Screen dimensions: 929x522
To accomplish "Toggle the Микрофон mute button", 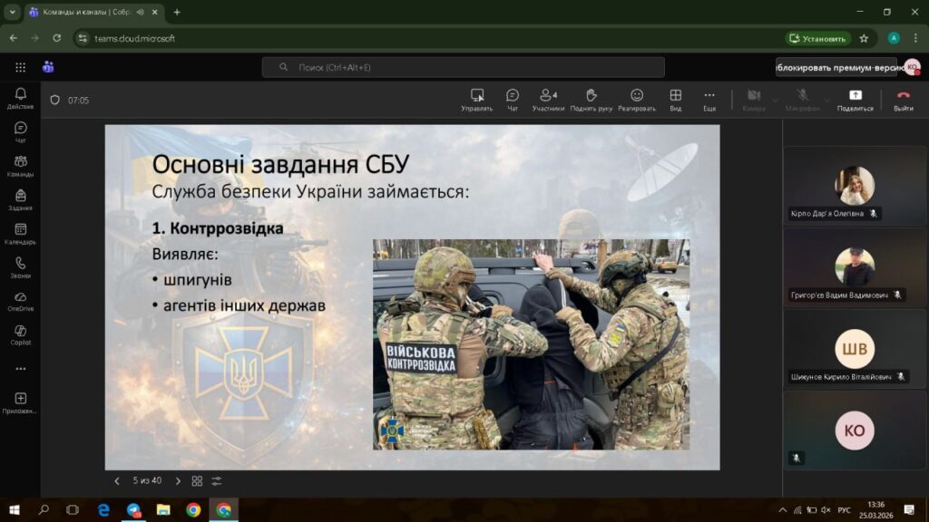I will pos(802,99).
